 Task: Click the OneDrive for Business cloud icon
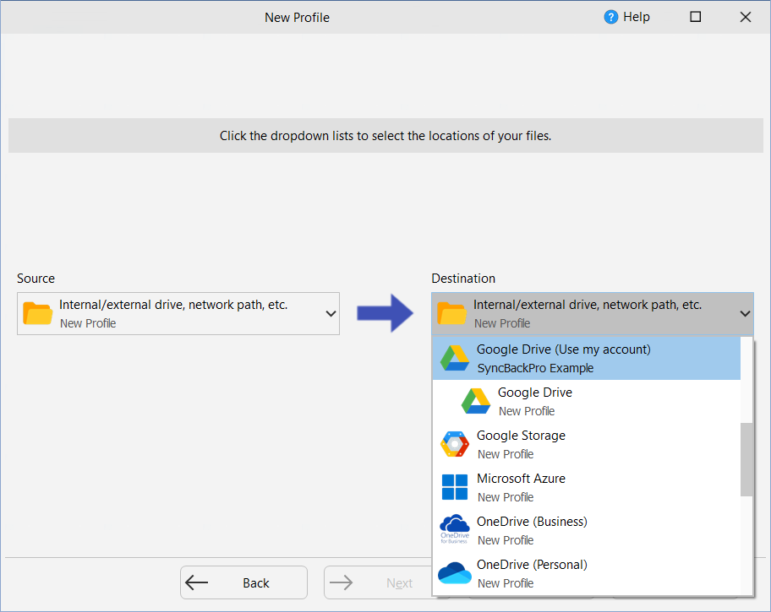point(454,528)
